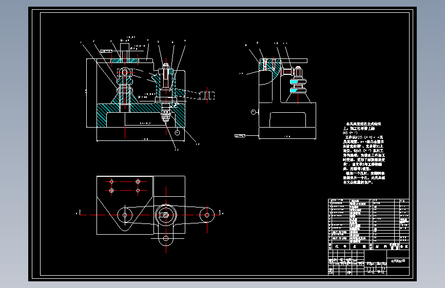The image size is (445, 288).
Task: Select the lower-right bolt hole in plan view
Action: [x=138, y=191]
